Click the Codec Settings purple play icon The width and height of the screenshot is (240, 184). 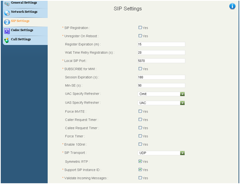click(7, 31)
